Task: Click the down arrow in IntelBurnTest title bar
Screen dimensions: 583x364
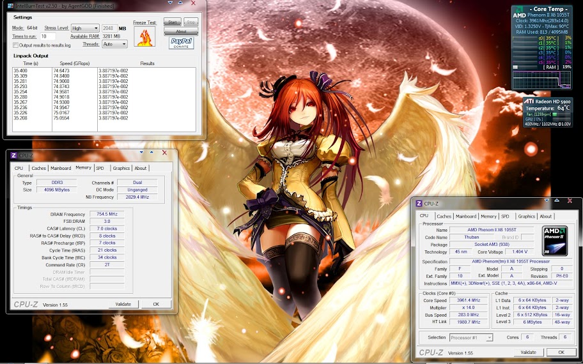Action: click(170, 3)
